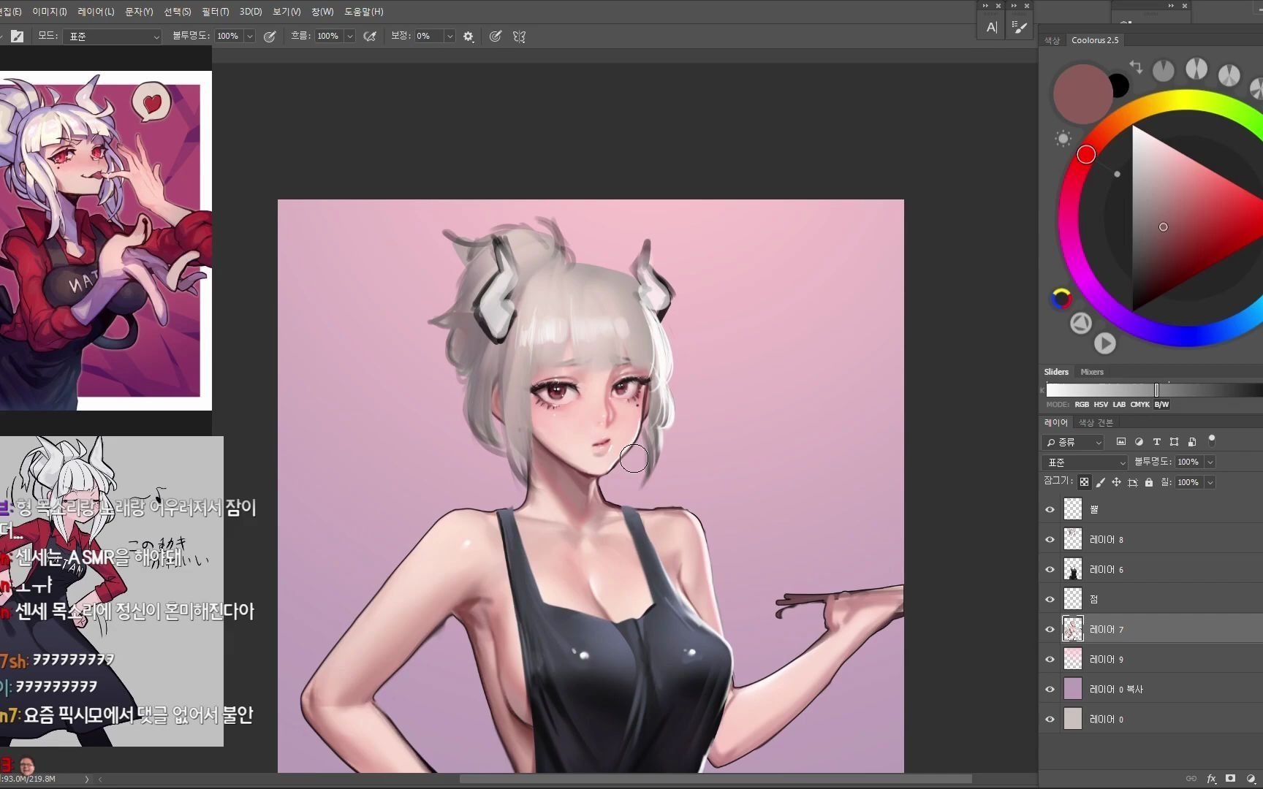Viewport: 1263px width, 789px height.
Task: Open the 보기(V) menu
Action: [x=287, y=12]
